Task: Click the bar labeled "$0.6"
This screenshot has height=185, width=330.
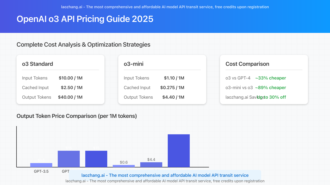Action: (124, 166)
